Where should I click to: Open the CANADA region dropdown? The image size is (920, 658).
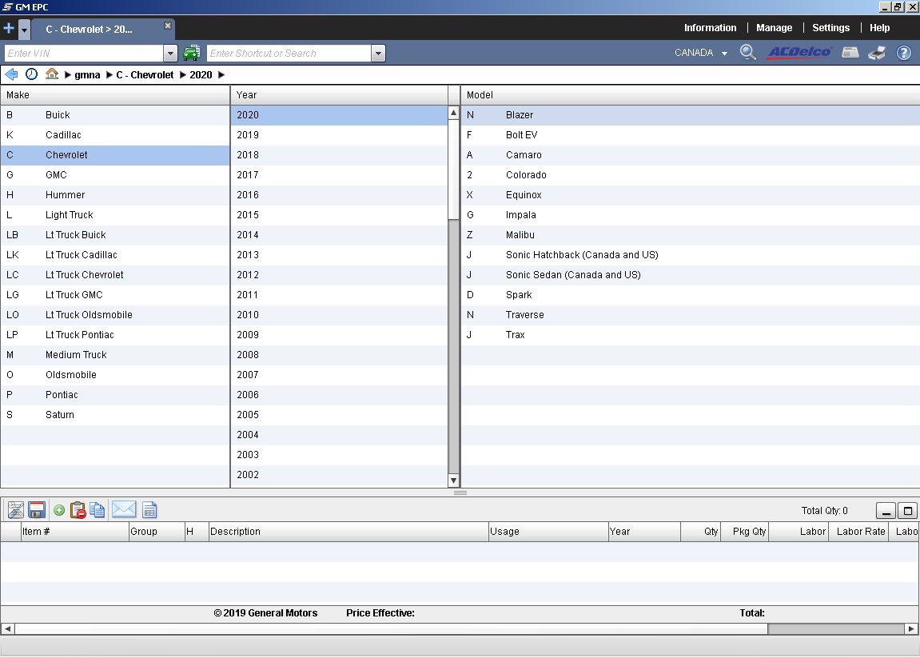[700, 53]
